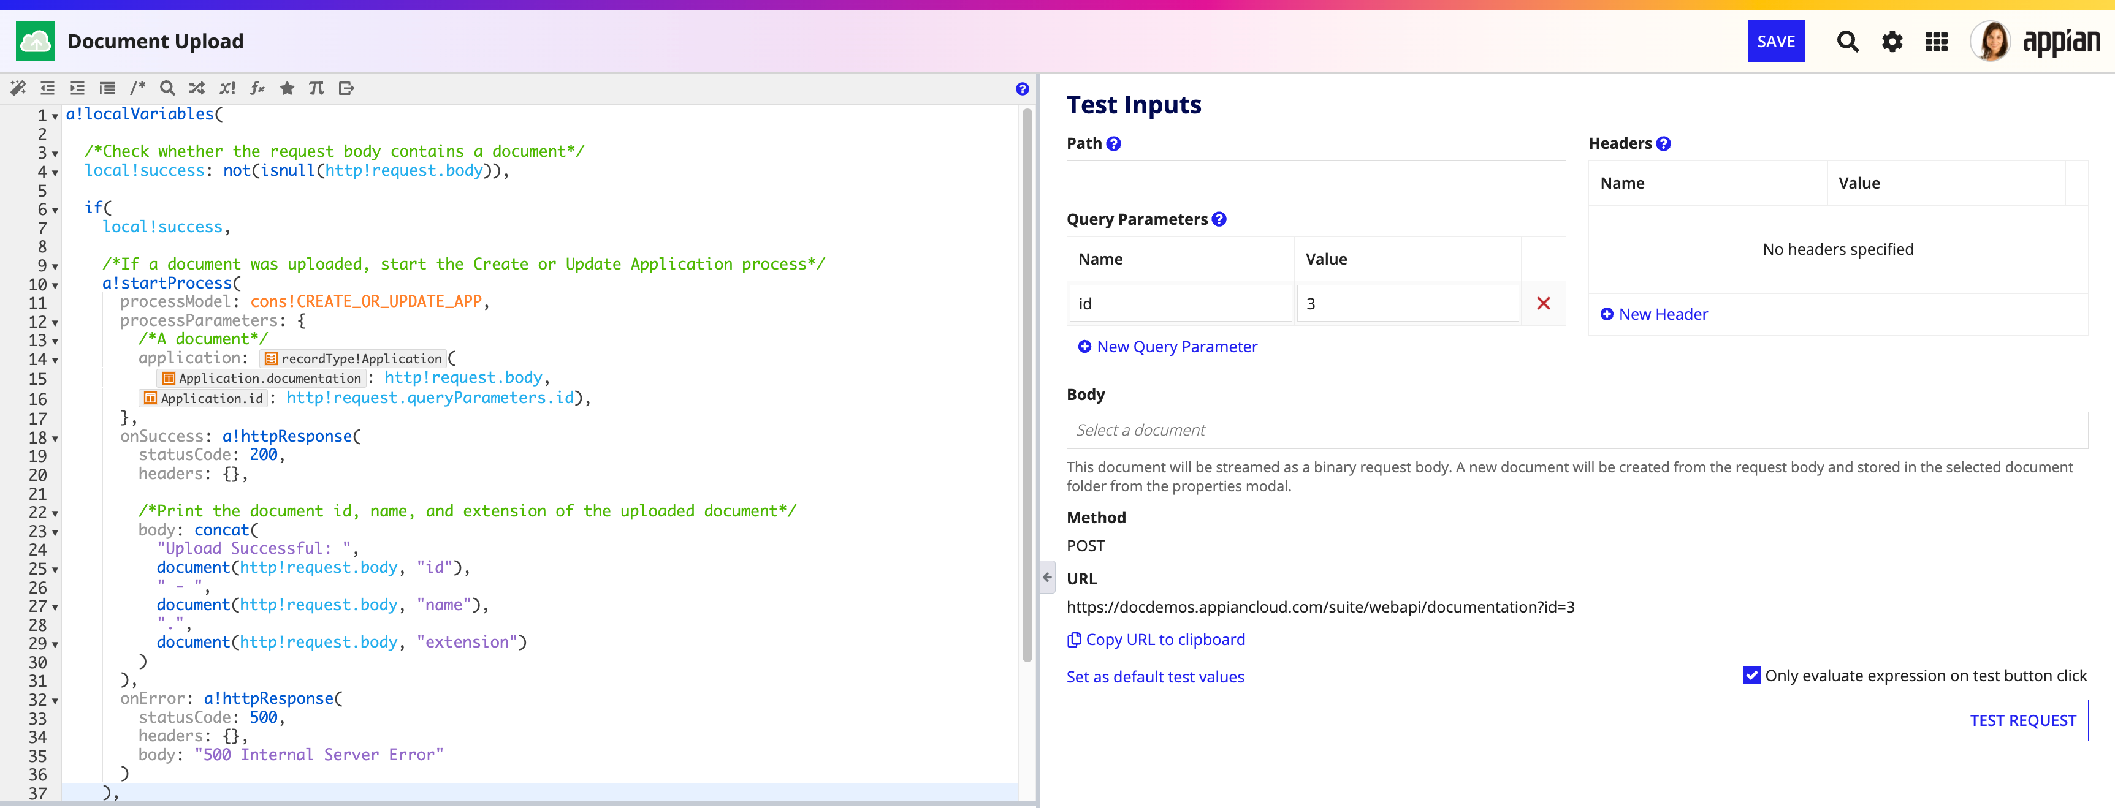This screenshot has width=2115, height=808.
Task: Copy URL to clipboard
Action: (1156, 640)
